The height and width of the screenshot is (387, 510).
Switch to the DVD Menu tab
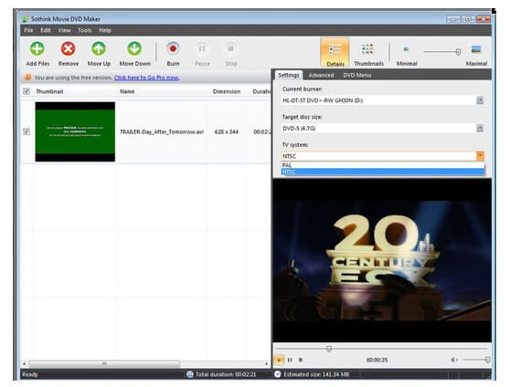pos(357,75)
